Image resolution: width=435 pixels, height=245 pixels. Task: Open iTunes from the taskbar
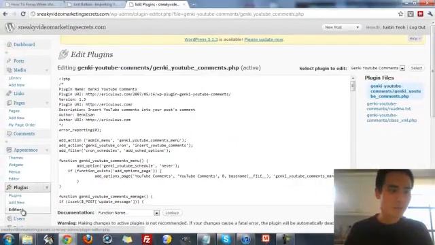tap(246, 239)
